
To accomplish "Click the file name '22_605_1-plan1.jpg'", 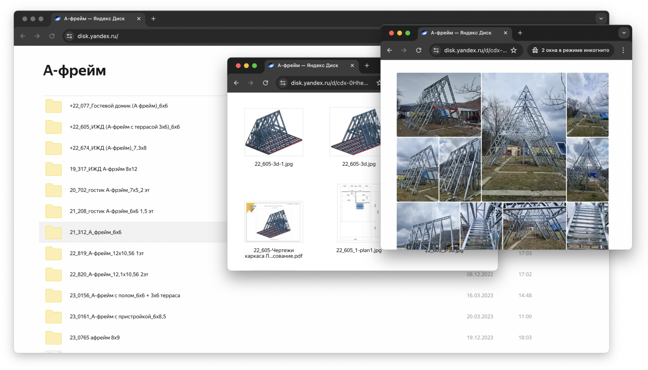I will click(359, 251).
